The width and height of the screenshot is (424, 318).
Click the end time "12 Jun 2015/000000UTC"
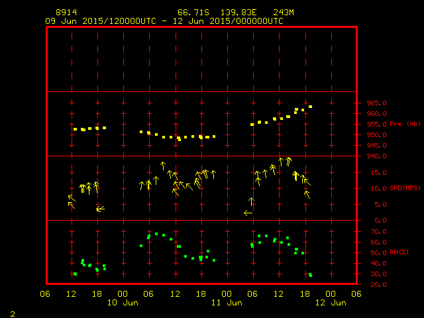pyautogui.click(x=228, y=21)
